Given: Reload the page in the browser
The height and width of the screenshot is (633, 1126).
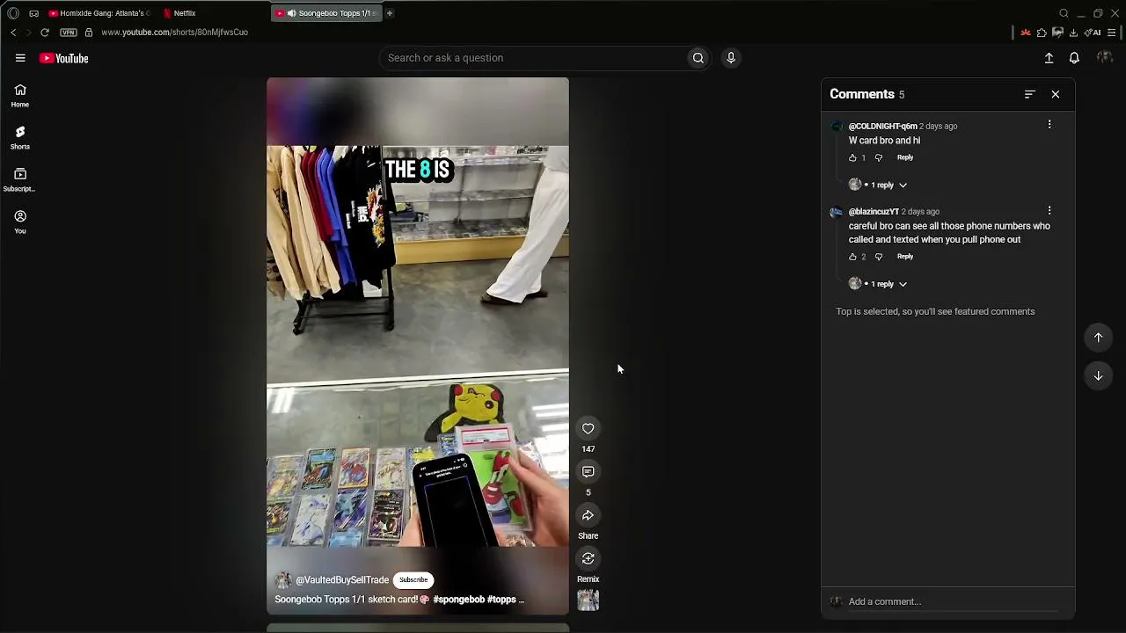Looking at the screenshot, I should click(x=45, y=33).
